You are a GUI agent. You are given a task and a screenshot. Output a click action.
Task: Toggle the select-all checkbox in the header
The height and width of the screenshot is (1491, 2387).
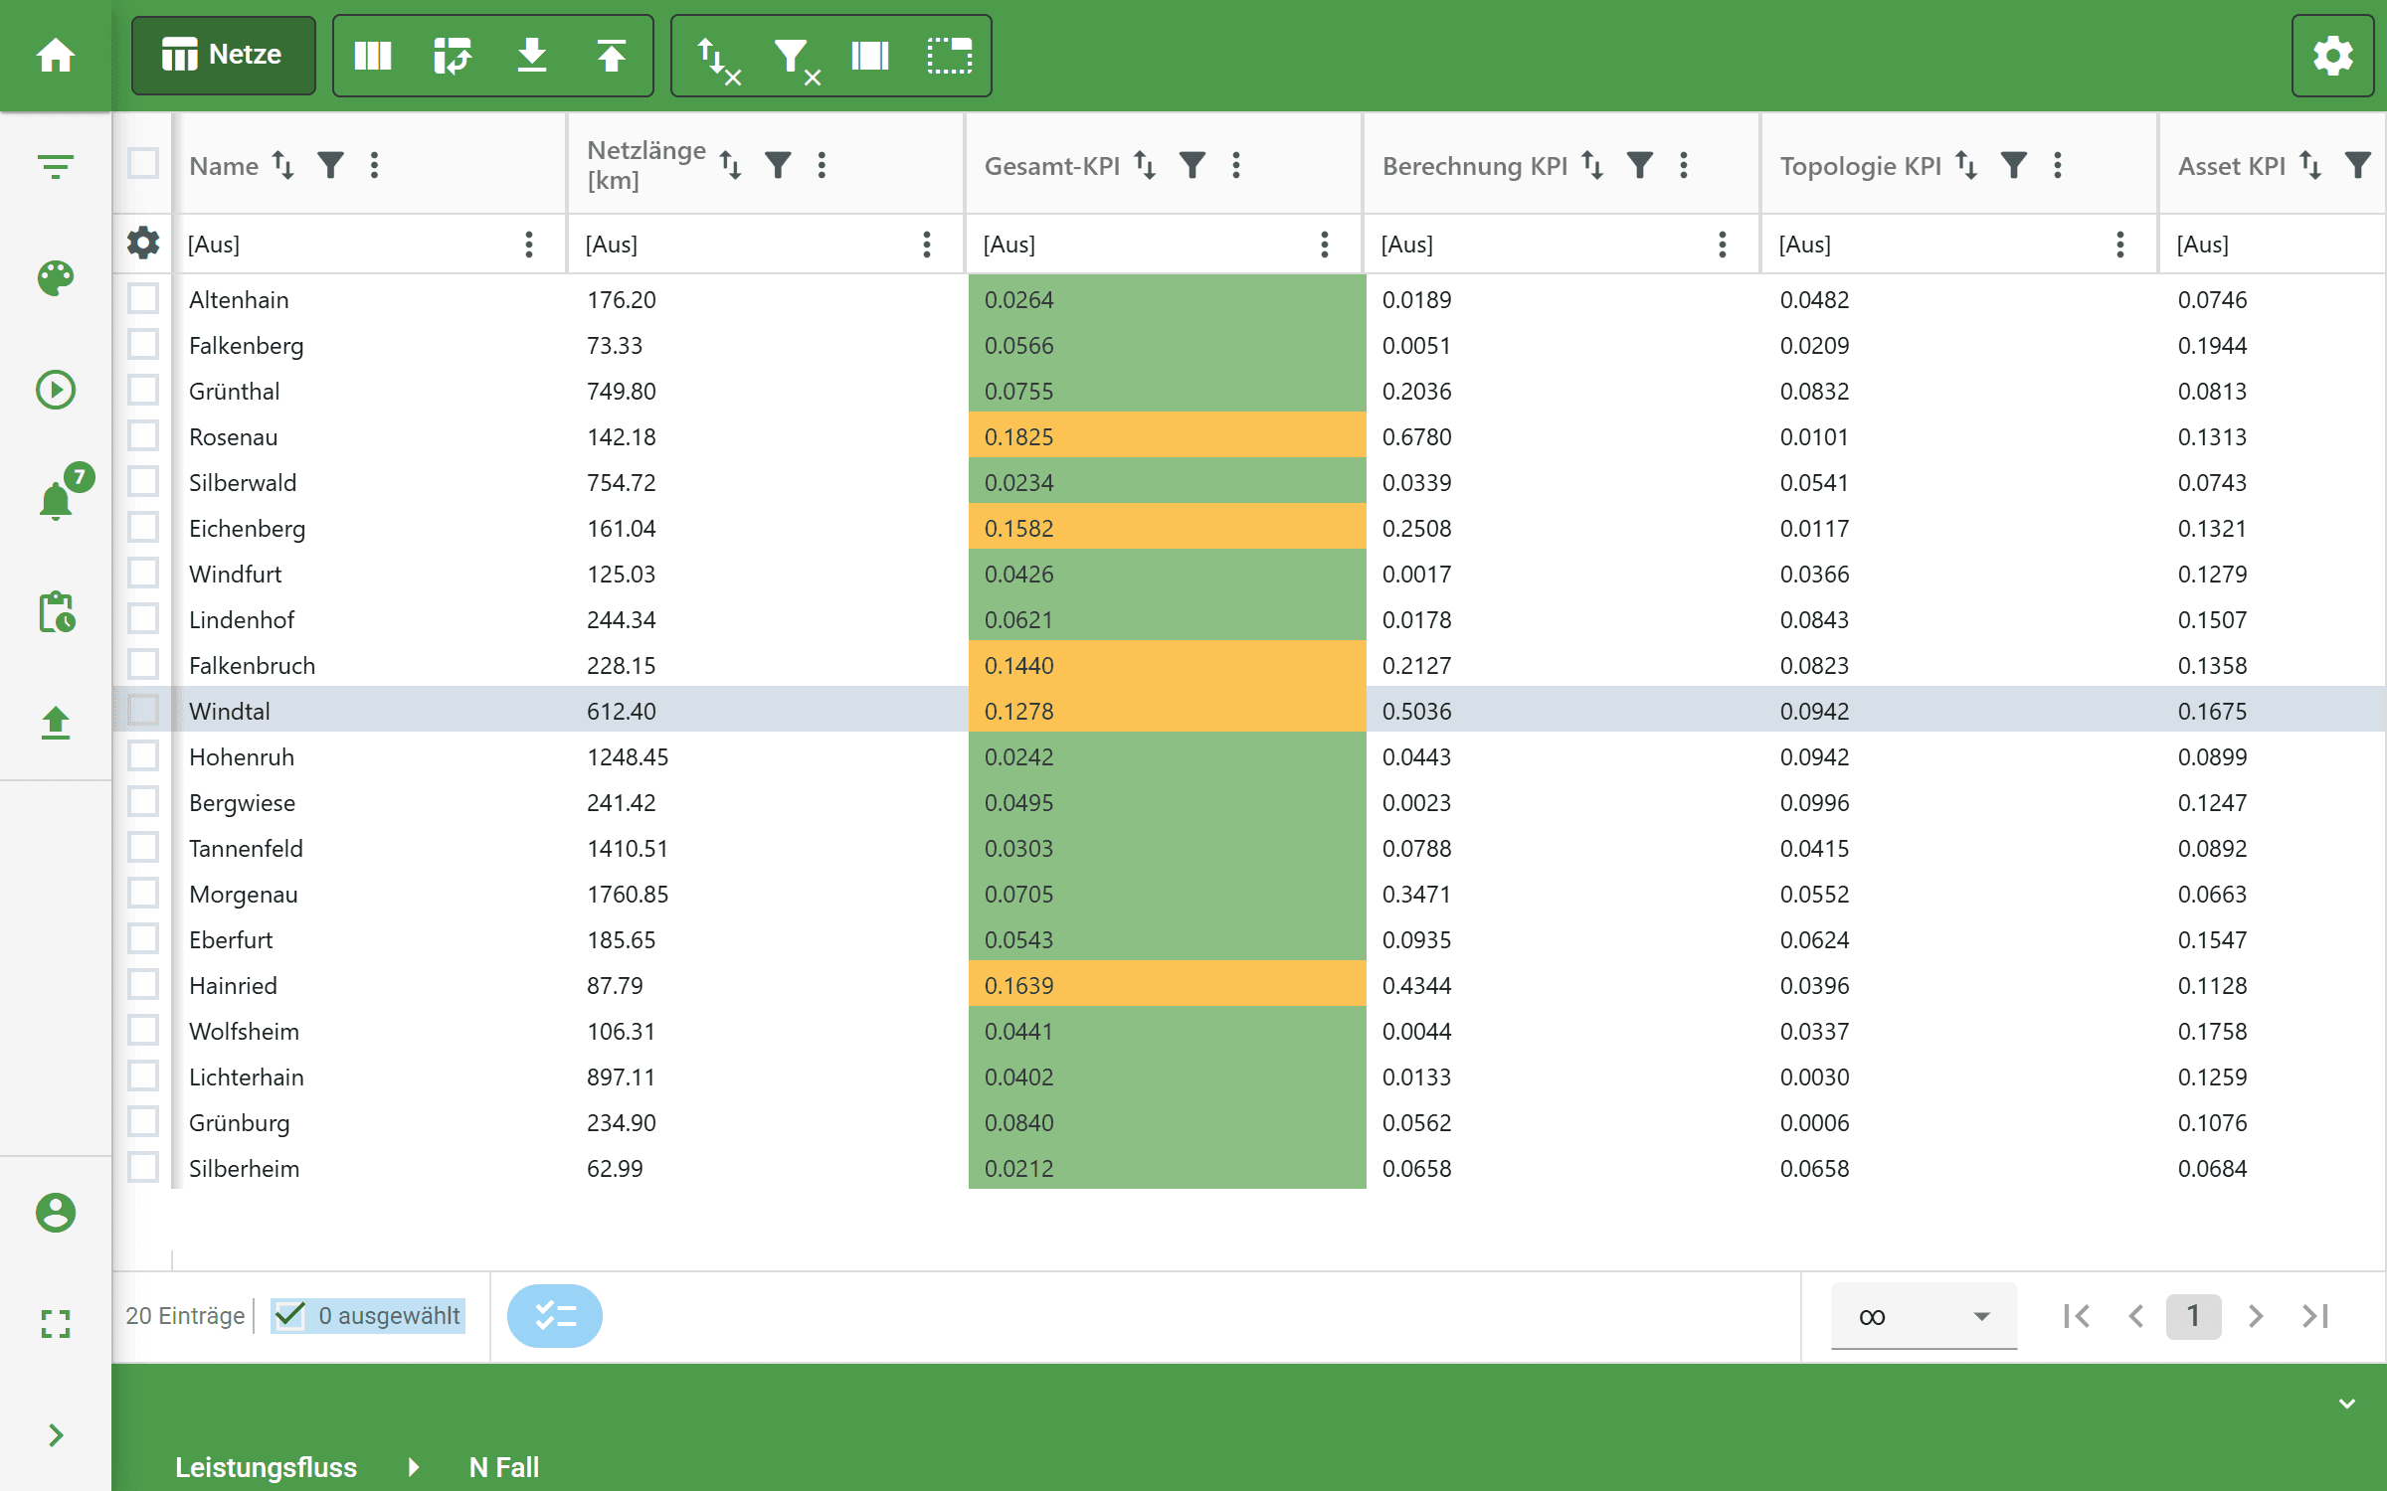pyautogui.click(x=143, y=164)
